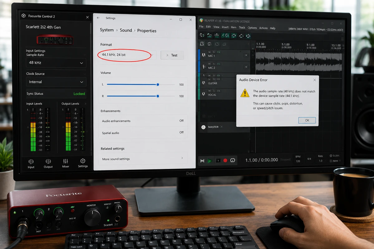Mute the MIC 2 track
The height and width of the screenshot is (249, 374).
tap(209, 64)
